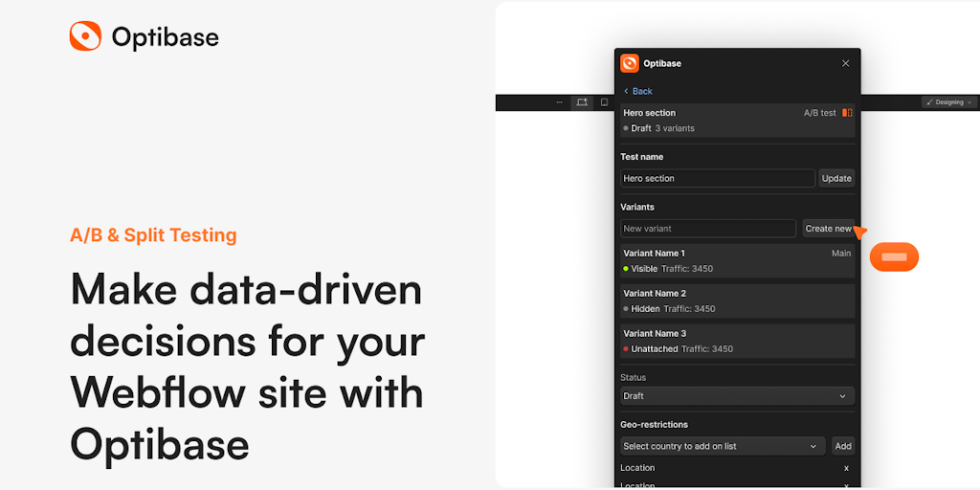The width and height of the screenshot is (980, 490).
Task: Click the Update button
Action: pyautogui.click(x=836, y=178)
